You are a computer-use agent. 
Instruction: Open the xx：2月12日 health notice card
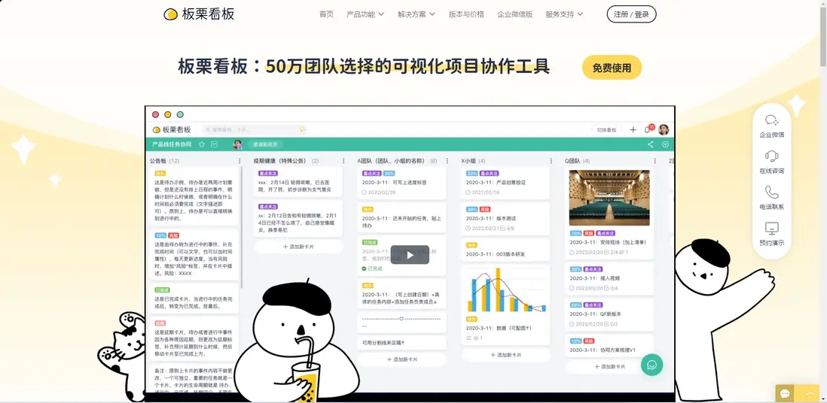tap(298, 219)
